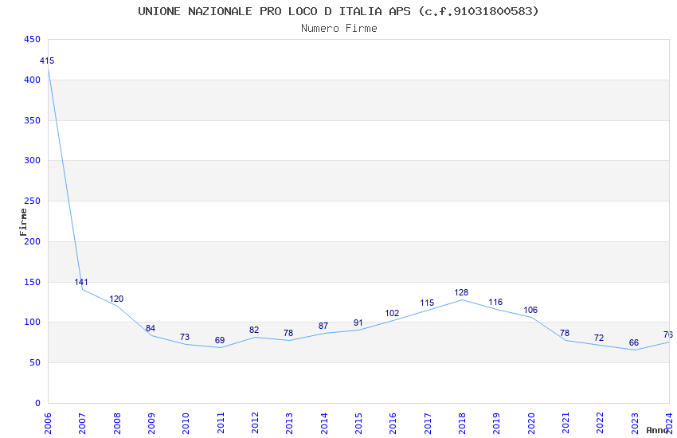The image size is (677, 438).
Task: Click the data label 66
Action: click(x=634, y=343)
